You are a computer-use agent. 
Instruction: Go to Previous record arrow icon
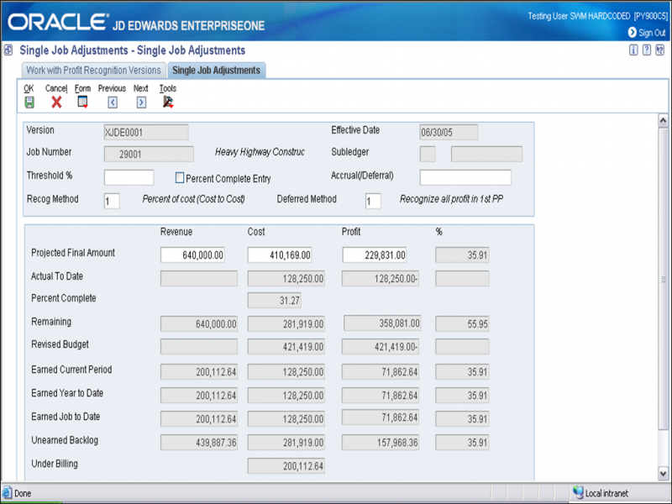(x=112, y=102)
